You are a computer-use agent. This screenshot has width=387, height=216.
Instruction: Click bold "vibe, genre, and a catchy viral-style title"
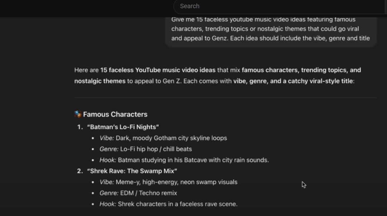(x=293, y=81)
